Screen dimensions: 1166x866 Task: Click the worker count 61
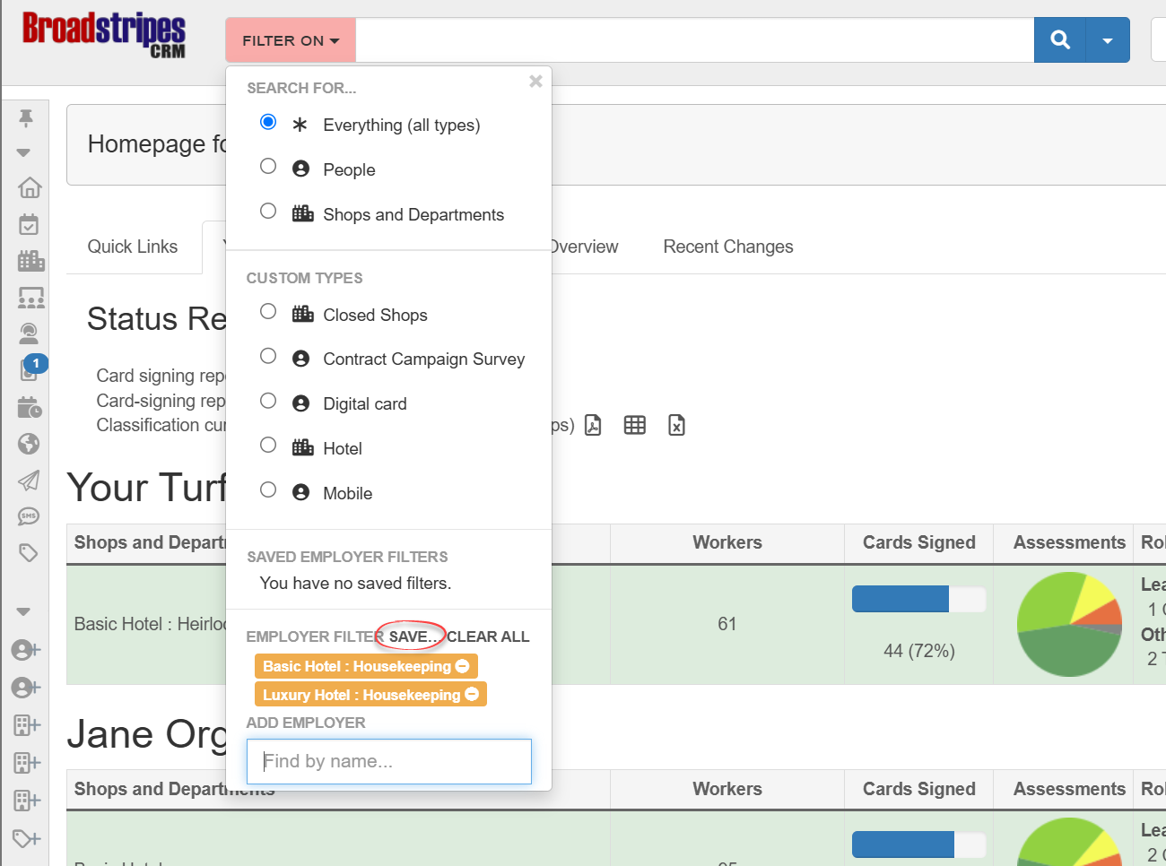727,624
